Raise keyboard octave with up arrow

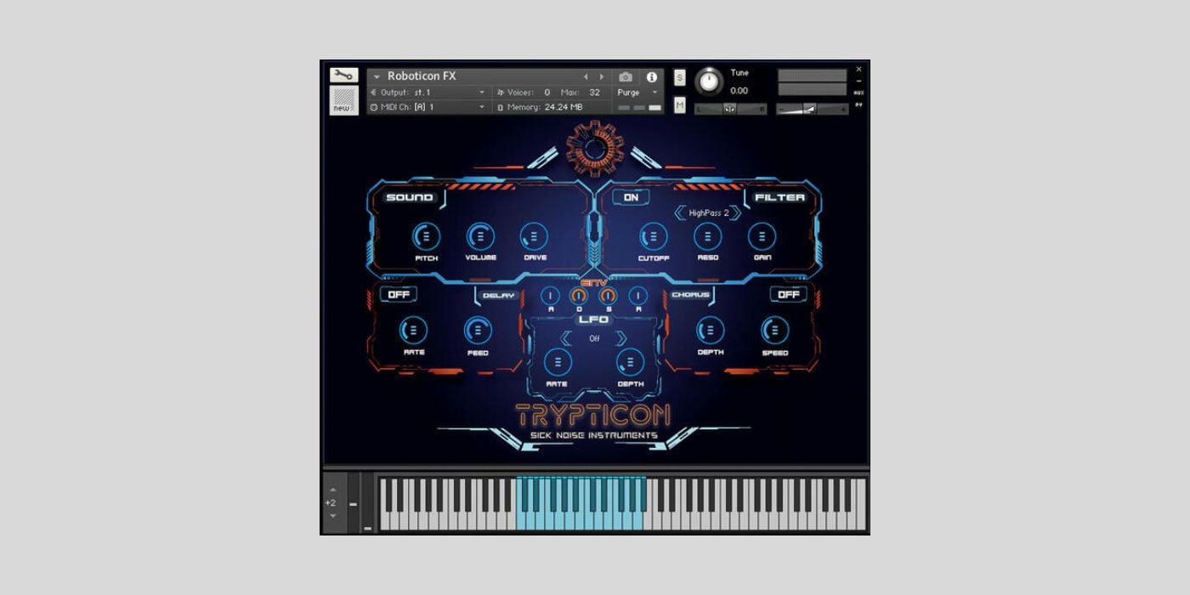pos(332,490)
